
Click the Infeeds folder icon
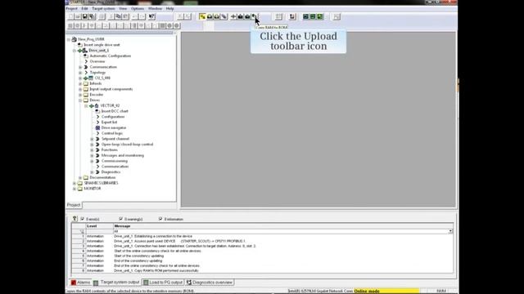[x=86, y=83]
